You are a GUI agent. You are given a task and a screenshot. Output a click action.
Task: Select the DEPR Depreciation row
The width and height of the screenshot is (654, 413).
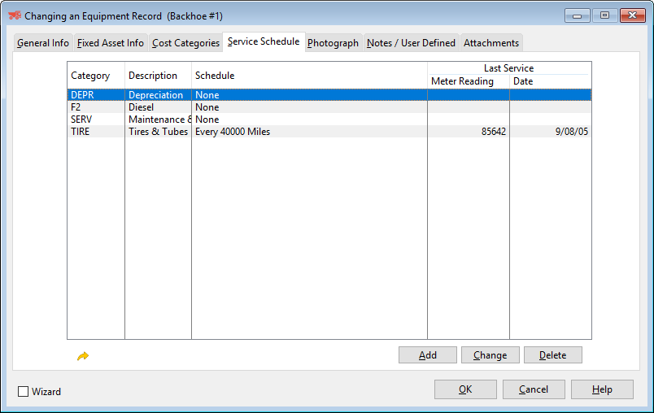click(x=244, y=95)
